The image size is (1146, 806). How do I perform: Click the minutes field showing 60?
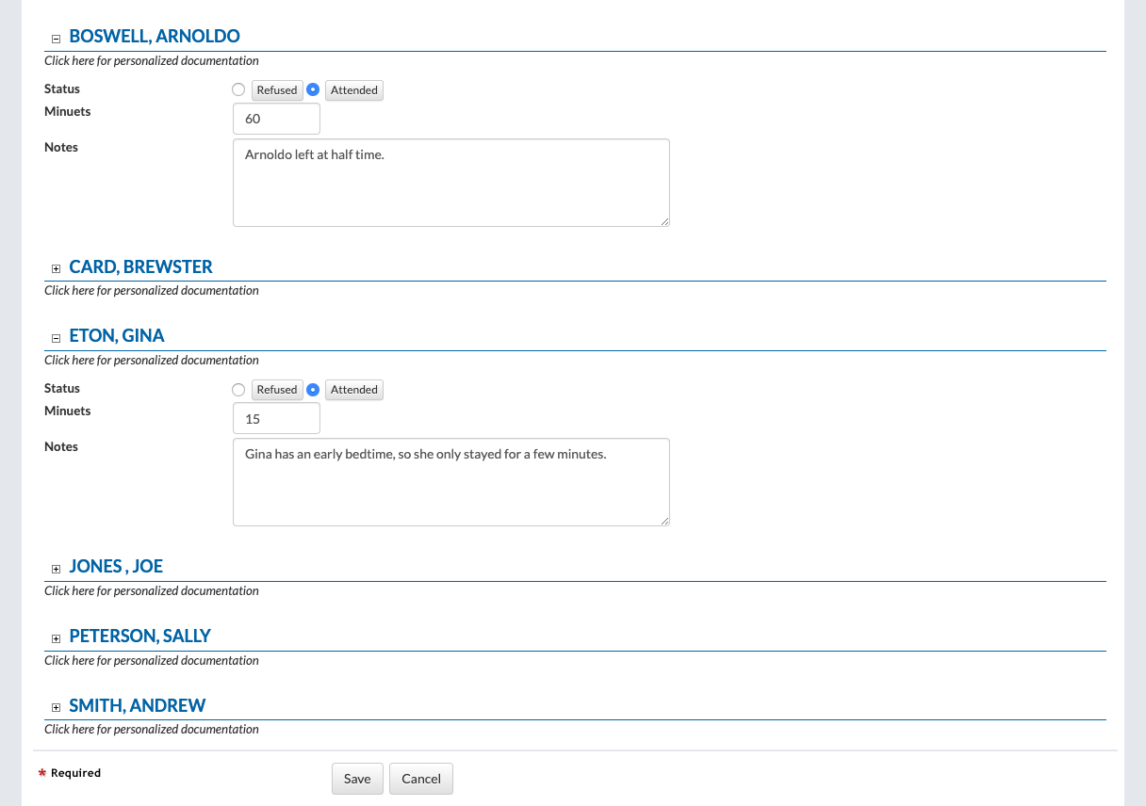coord(276,119)
